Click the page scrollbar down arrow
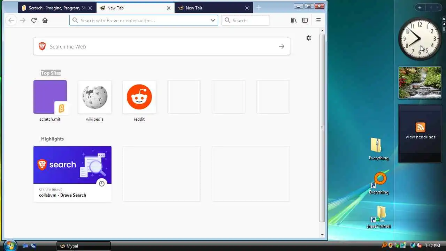 click(x=322, y=235)
